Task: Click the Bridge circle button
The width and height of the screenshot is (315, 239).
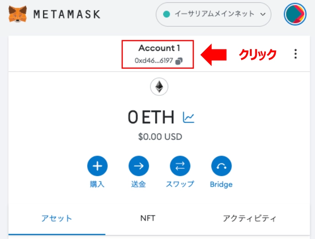Action: tap(221, 166)
